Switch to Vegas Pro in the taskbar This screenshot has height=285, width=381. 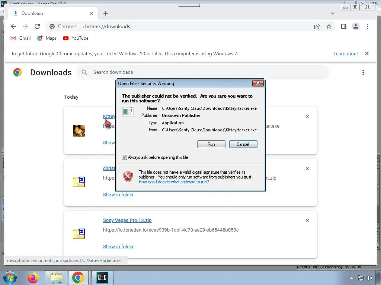(x=102, y=278)
